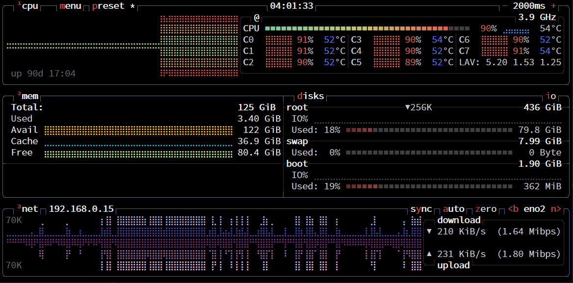Toggle the net box label
The width and height of the screenshot is (573, 283).
[x=28, y=209]
